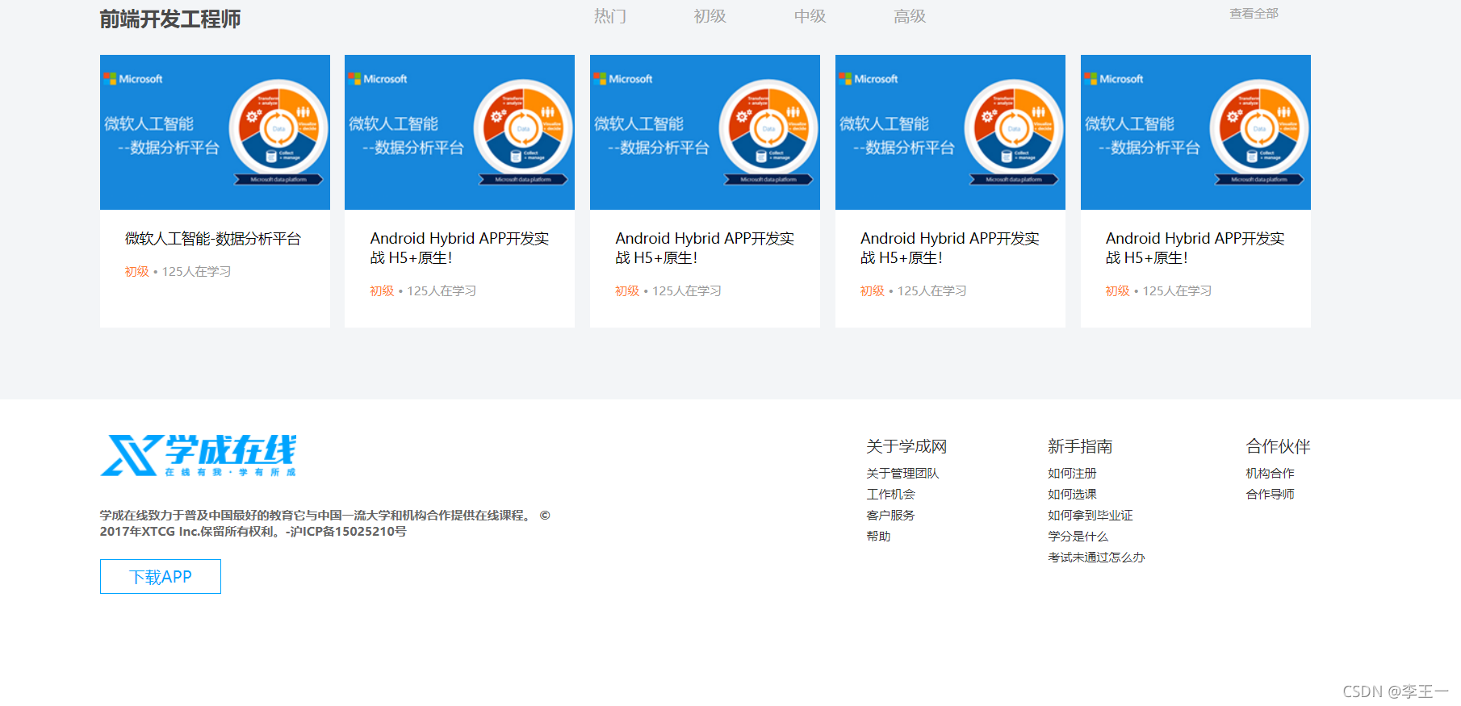1461x706 pixels.
Task: Click the 新手指南 footer heading
Action: click(1080, 446)
